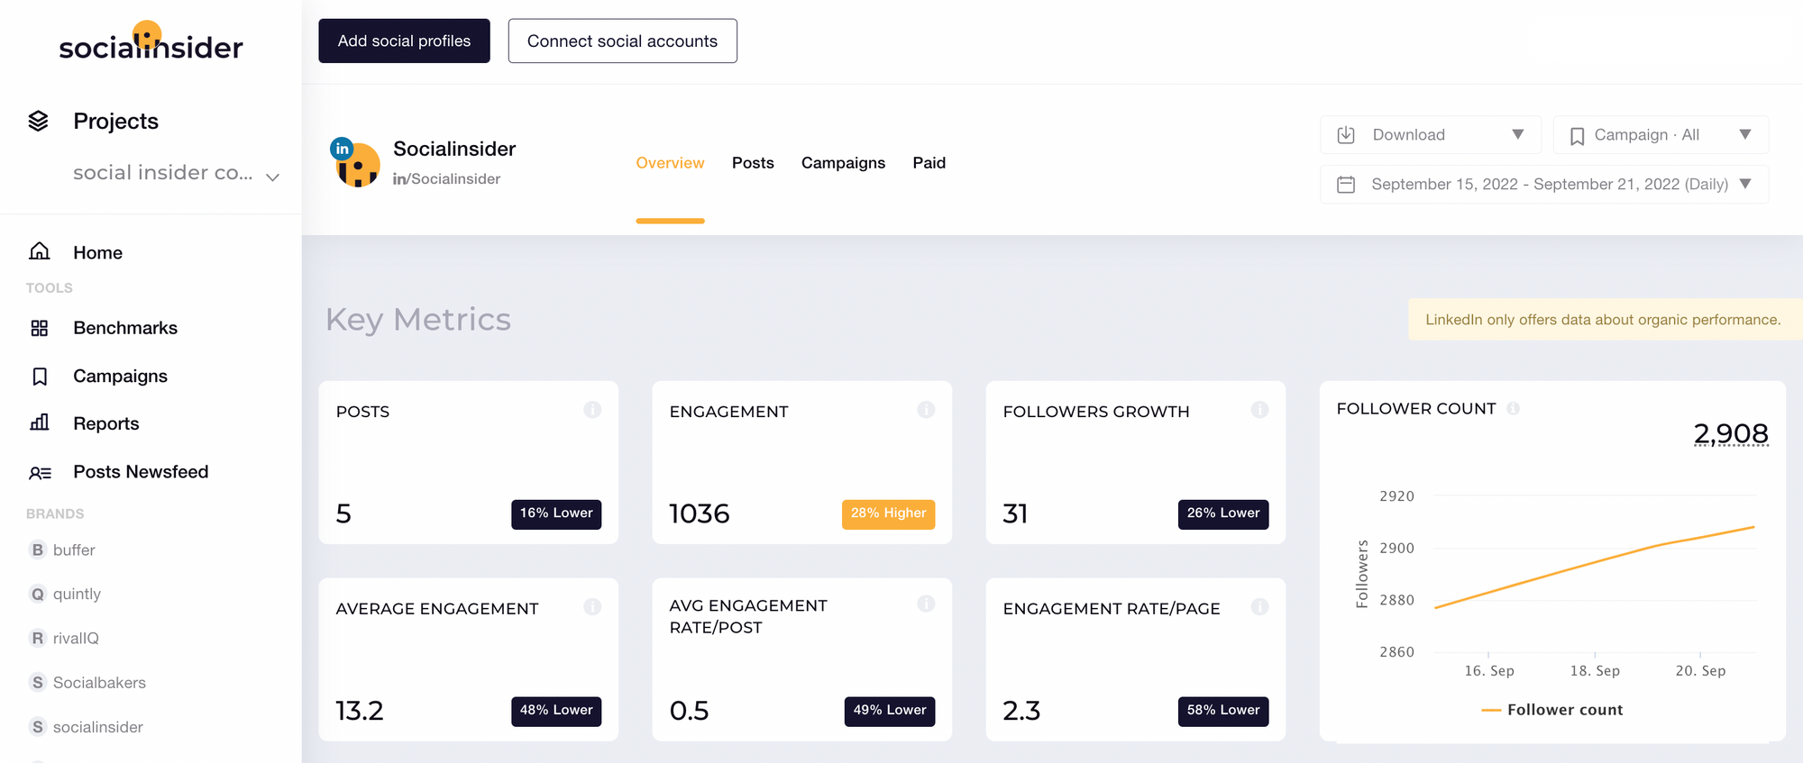Click the info icon on Engagement card
1803x763 pixels.
click(926, 410)
